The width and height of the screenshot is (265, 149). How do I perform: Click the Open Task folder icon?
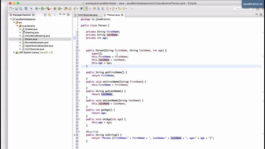pos(70,8)
